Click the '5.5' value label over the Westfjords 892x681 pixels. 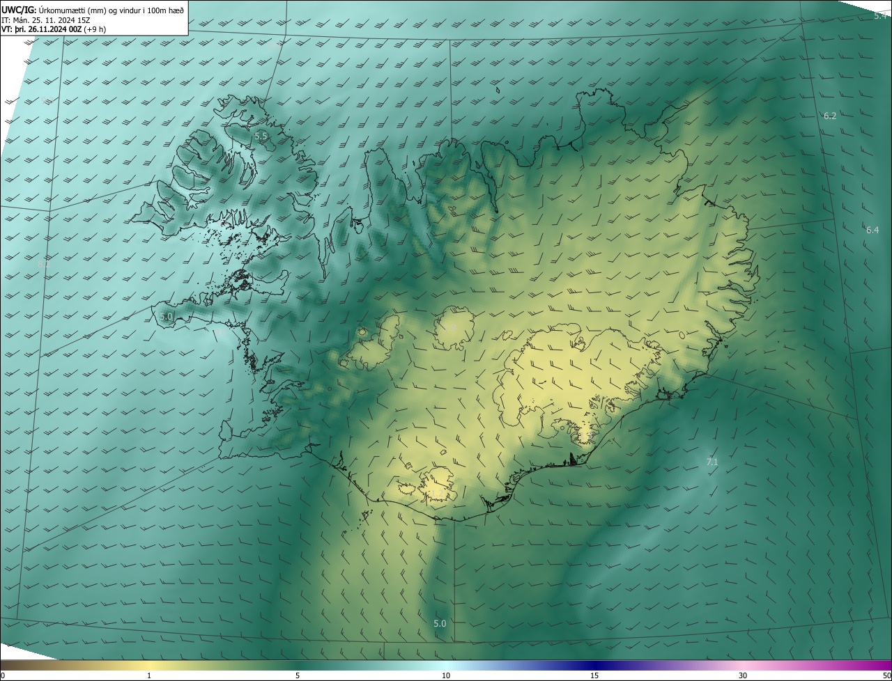(x=261, y=136)
